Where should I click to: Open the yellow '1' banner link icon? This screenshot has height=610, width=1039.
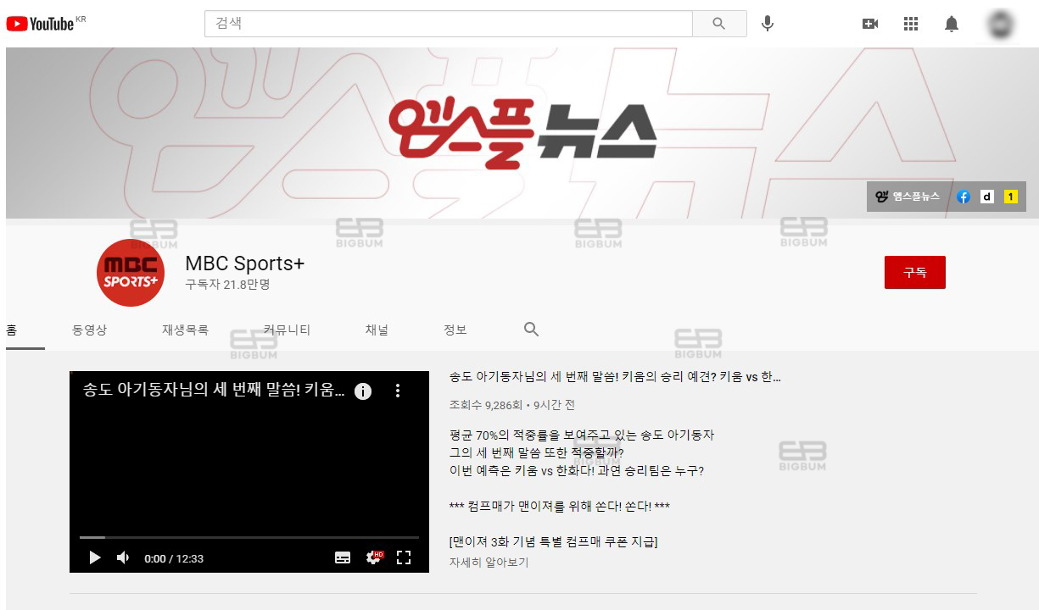[1011, 197]
